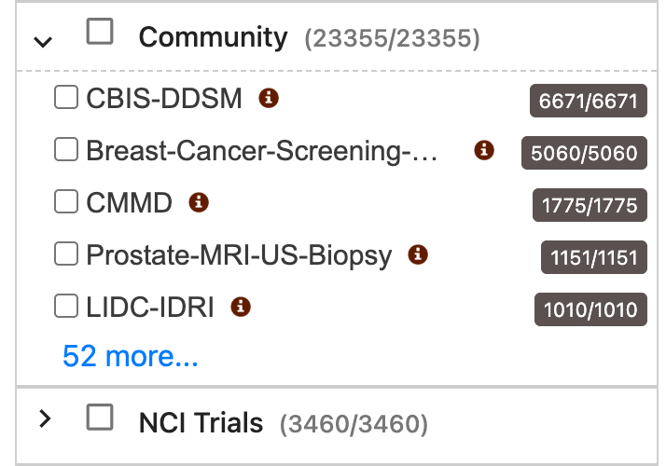Screen dimensions: 666x466
Task: Check the NCI Trials group checkbox
Action: click(100, 418)
